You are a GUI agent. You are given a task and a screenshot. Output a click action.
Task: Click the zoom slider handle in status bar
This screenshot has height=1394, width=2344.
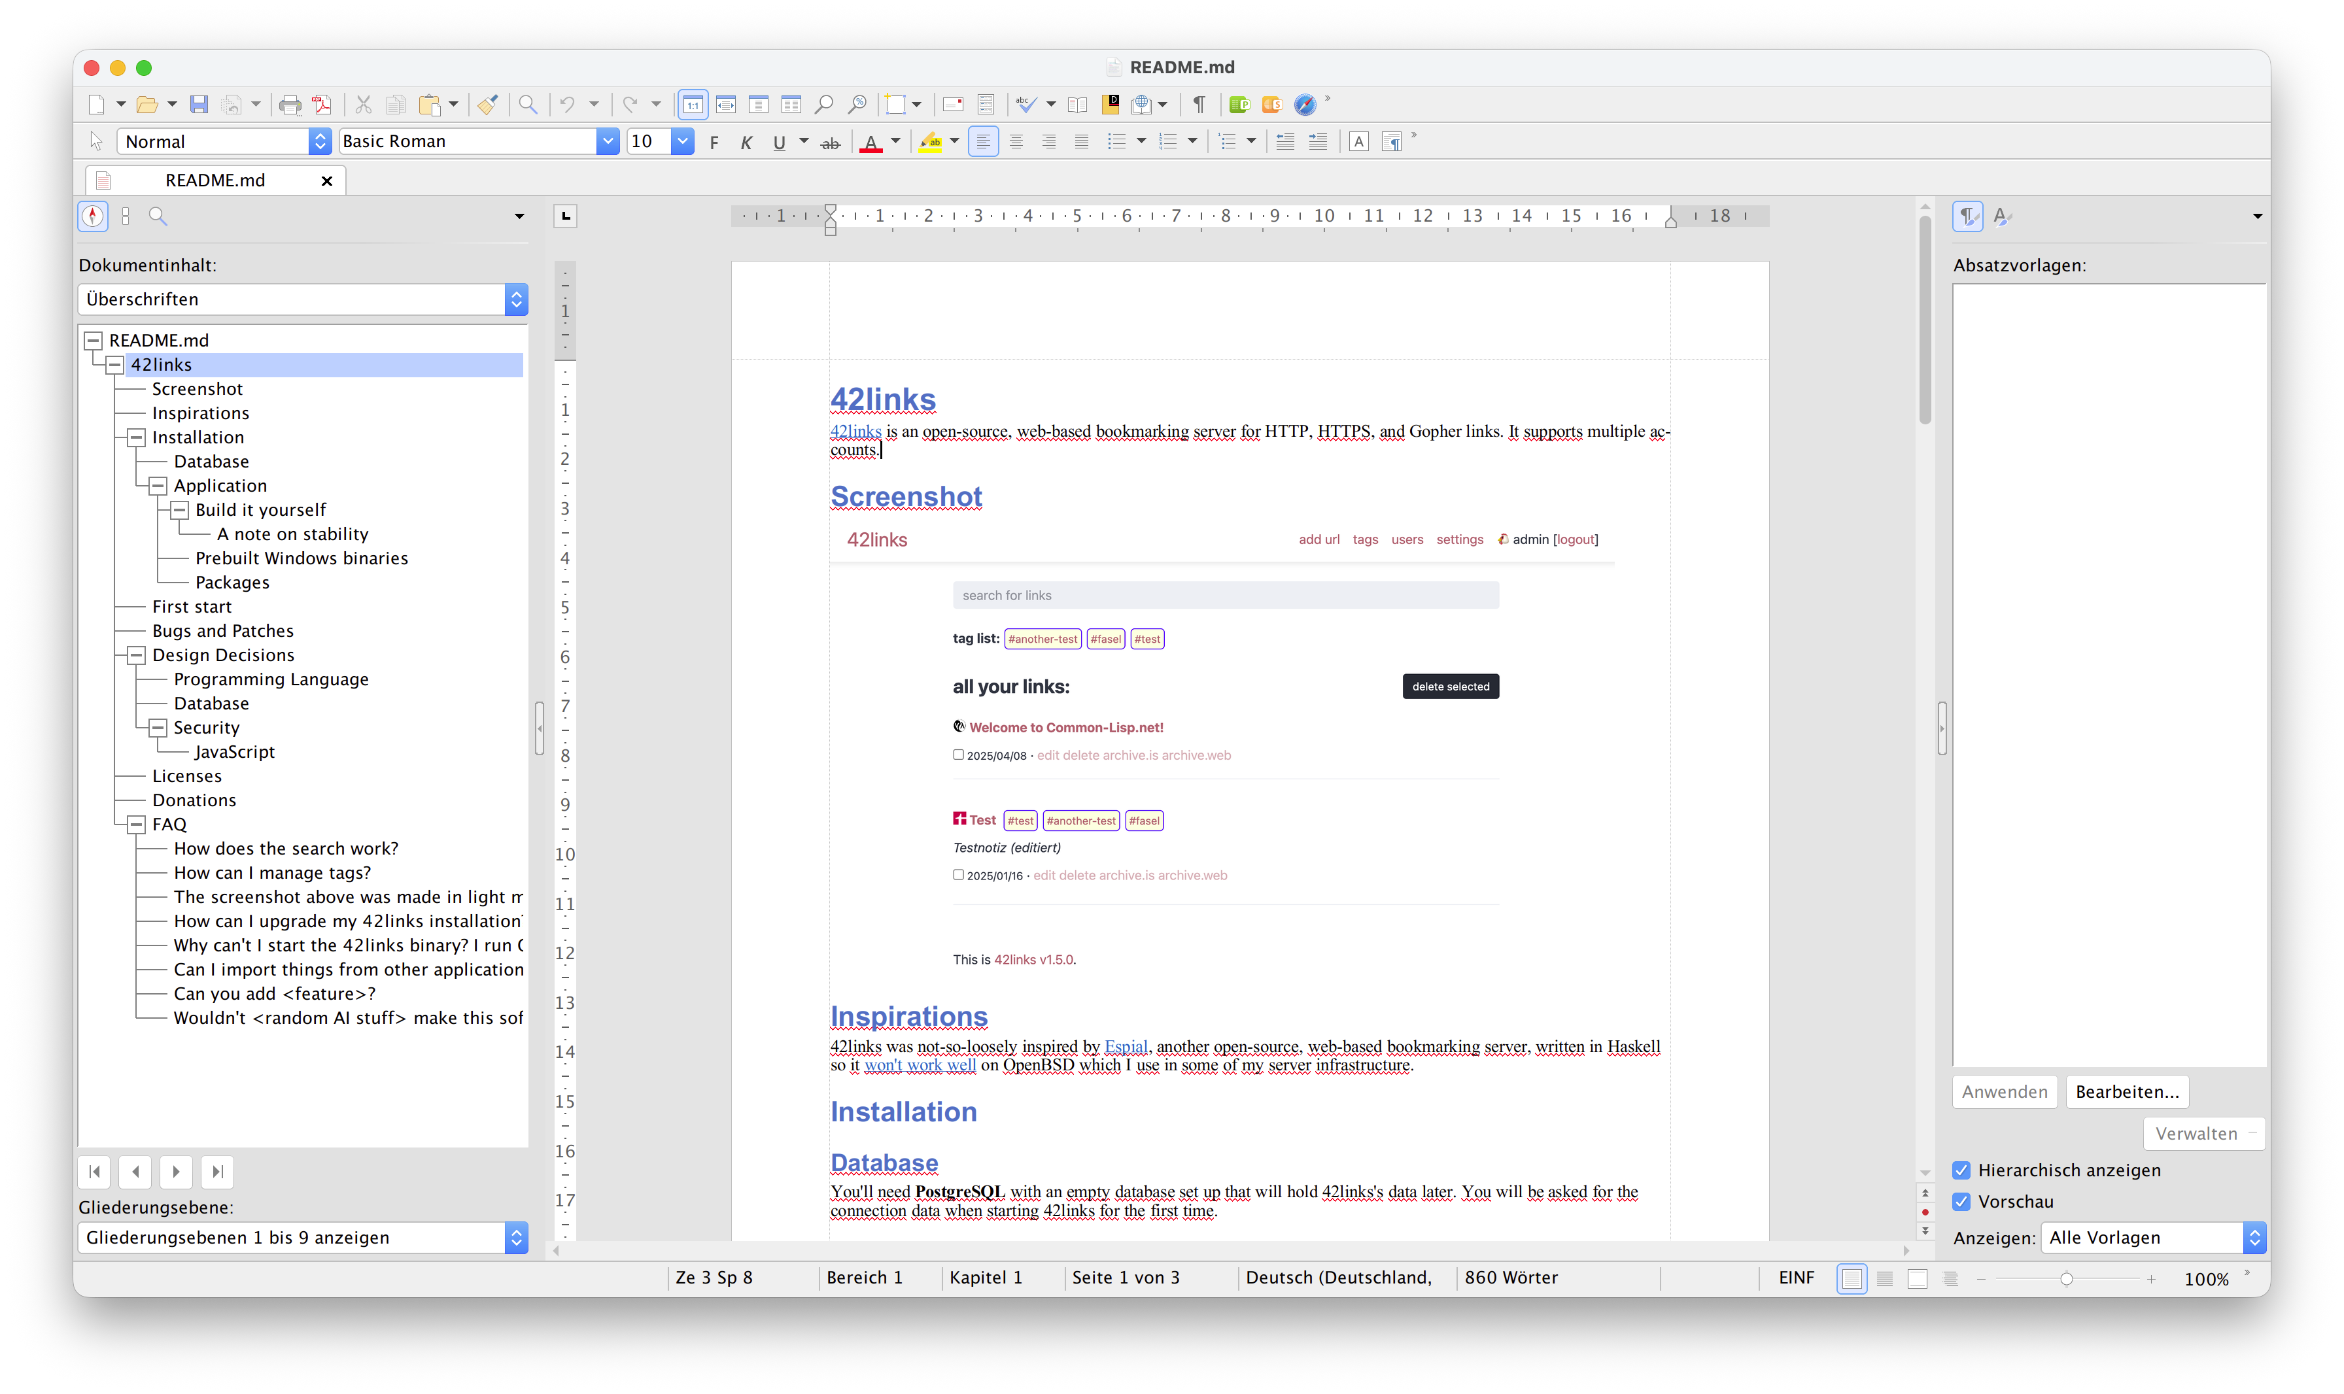2066,1280
